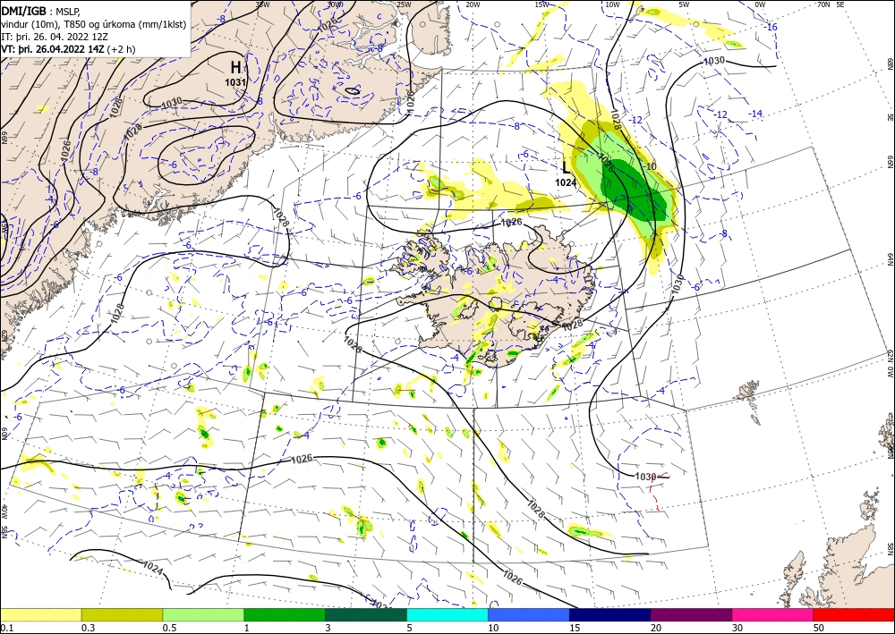Click the 'L' low pressure marker northeast of Iceland
Screen dimensions: 895x634
tap(566, 167)
